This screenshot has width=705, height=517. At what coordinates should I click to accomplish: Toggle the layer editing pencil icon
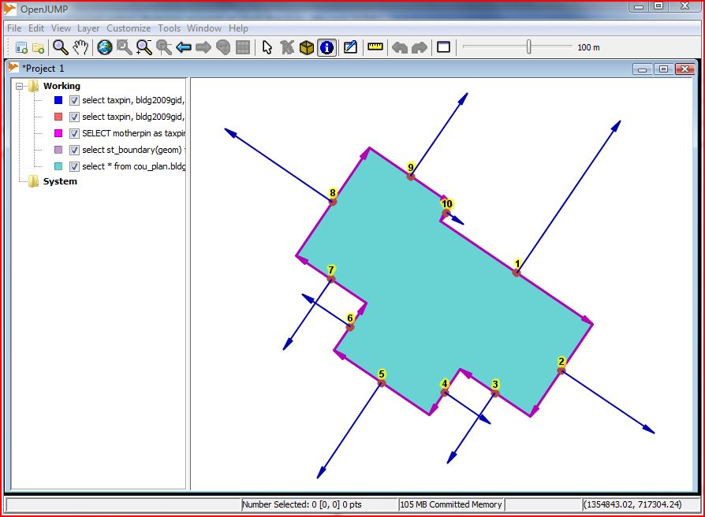(x=350, y=47)
